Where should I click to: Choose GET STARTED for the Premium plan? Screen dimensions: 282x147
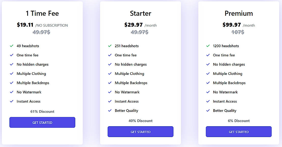pyautogui.click(x=238, y=132)
